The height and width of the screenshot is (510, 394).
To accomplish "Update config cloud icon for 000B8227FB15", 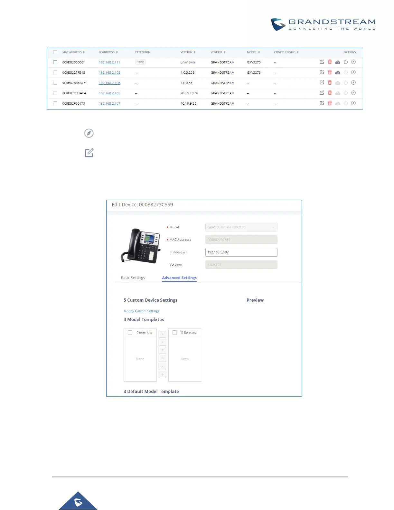I will coord(338,72).
